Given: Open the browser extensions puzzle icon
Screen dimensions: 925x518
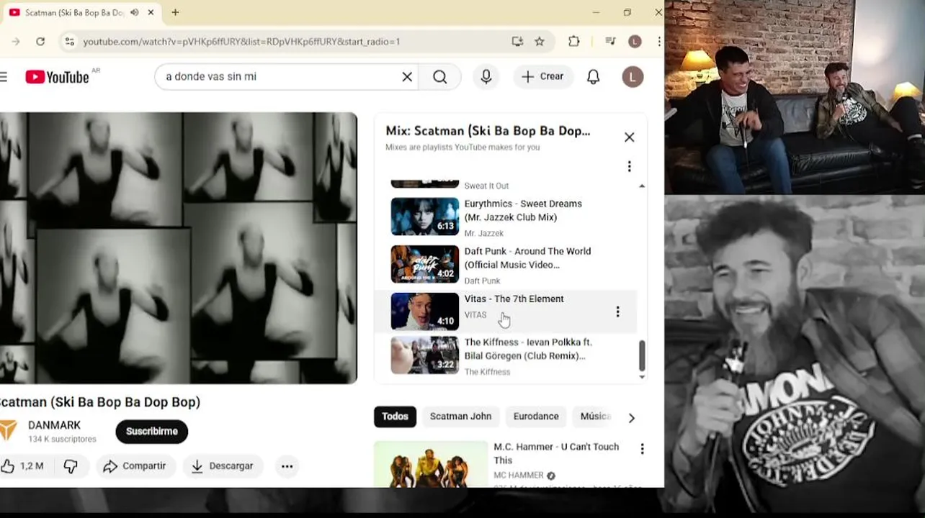Looking at the screenshot, I should pos(574,42).
